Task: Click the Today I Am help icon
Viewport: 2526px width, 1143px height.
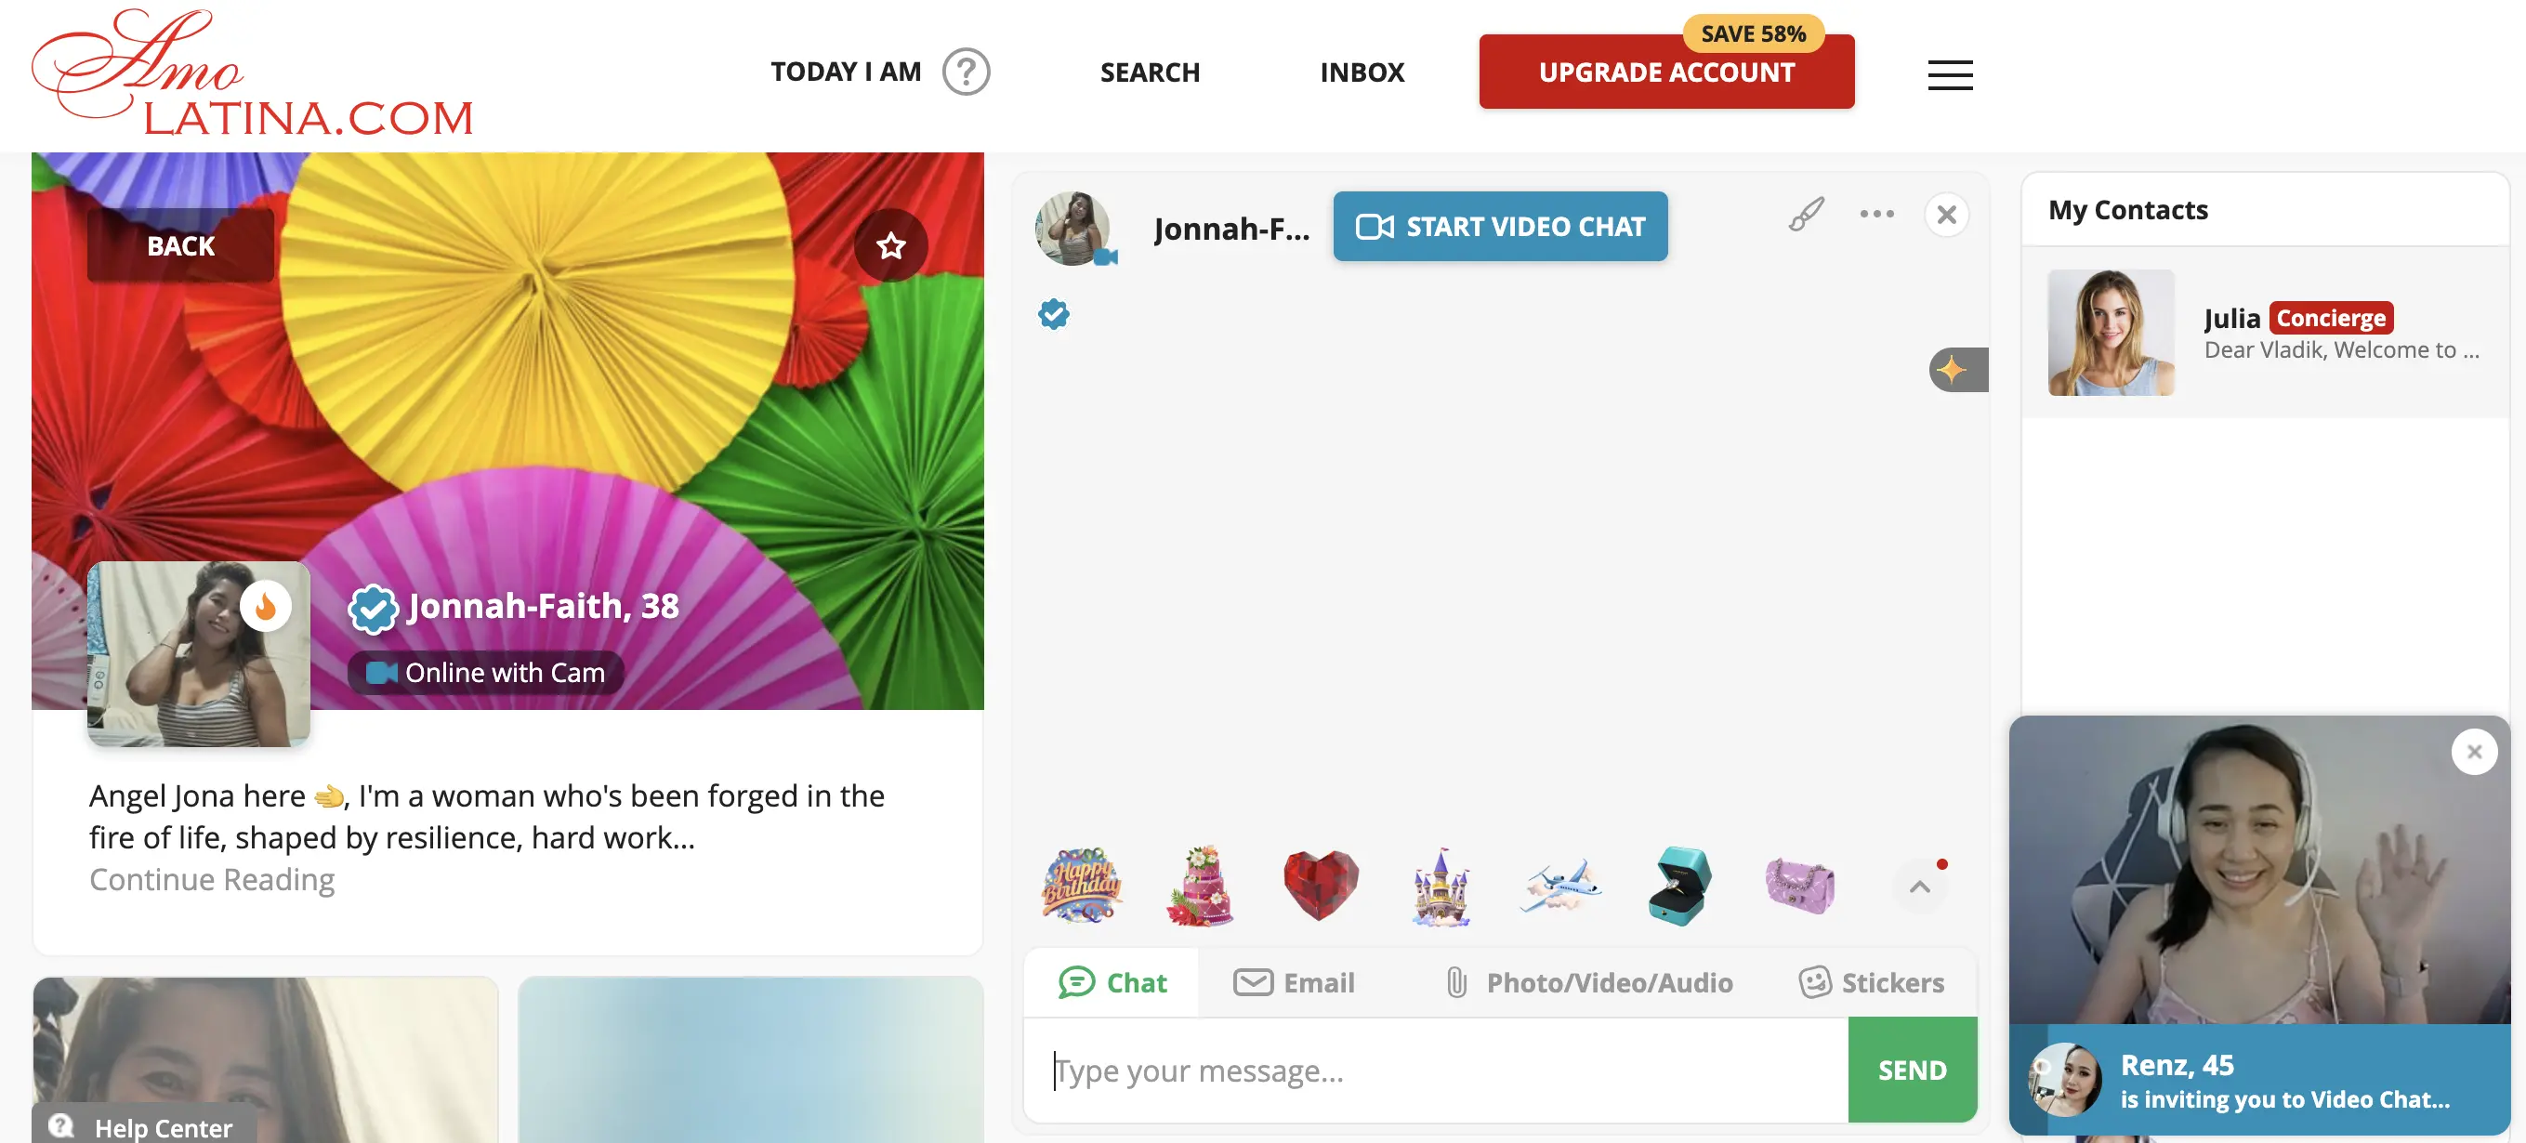Action: (966, 72)
